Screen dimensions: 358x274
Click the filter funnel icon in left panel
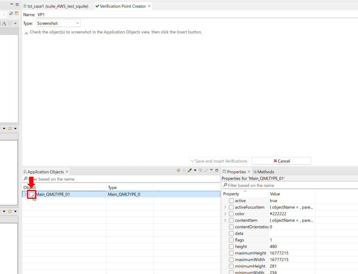10,24
